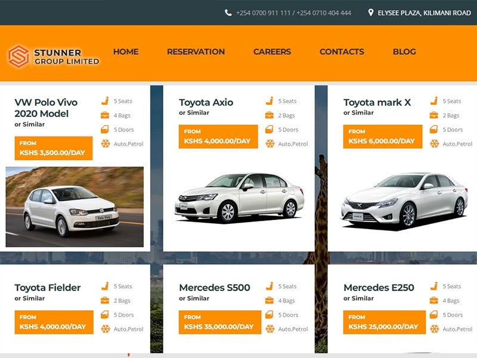Choose the KSHS 25,000.00/DAY price button
The width and height of the screenshot is (477, 358).
pos(385,322)
